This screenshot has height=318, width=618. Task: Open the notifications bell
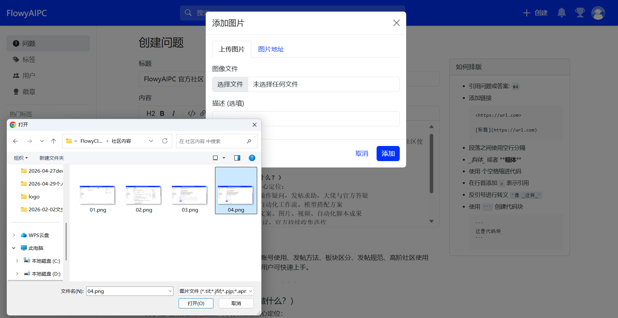tap(562, 13)
